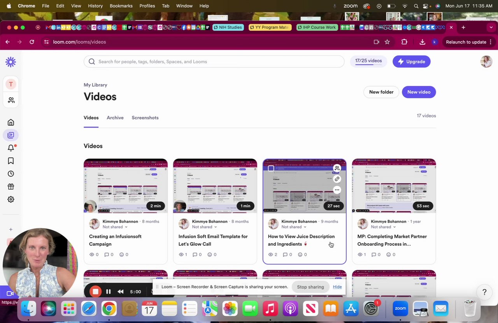Click the search field for Looms

pyautogui.click(x=214, y=61)
